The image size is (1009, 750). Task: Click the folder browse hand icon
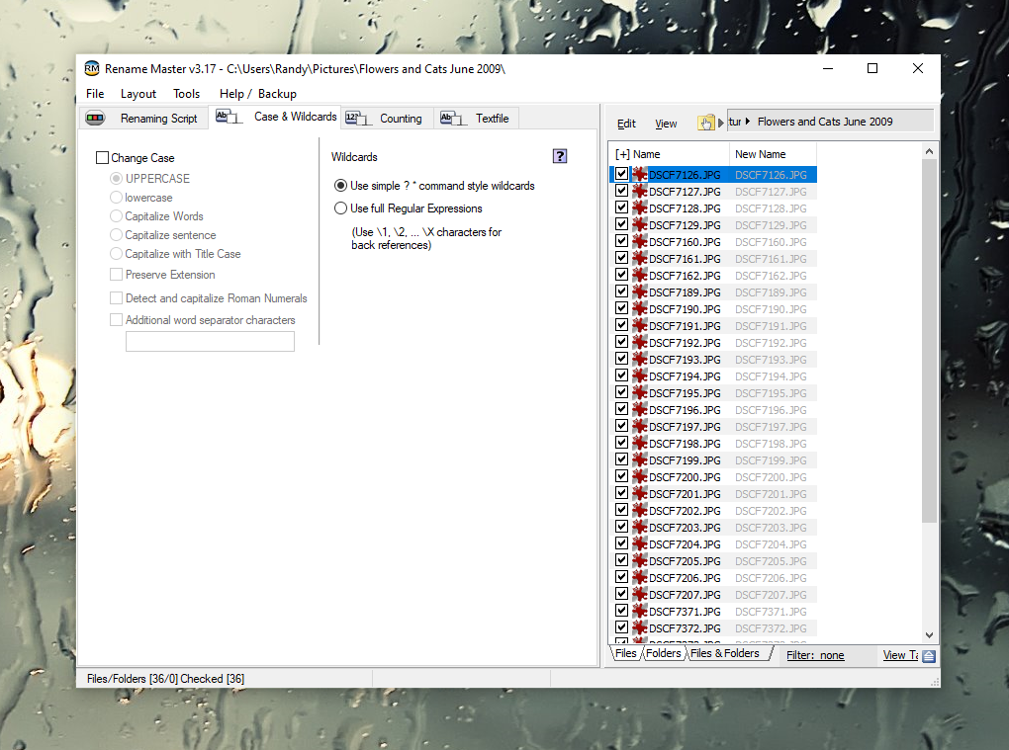click(x=706, y=123)
